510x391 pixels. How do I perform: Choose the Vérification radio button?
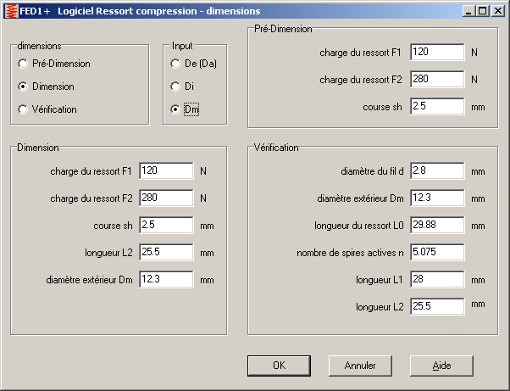[23, 109]
